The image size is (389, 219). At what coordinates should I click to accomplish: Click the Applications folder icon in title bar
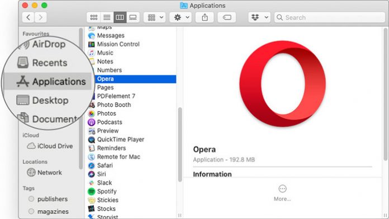183,6
